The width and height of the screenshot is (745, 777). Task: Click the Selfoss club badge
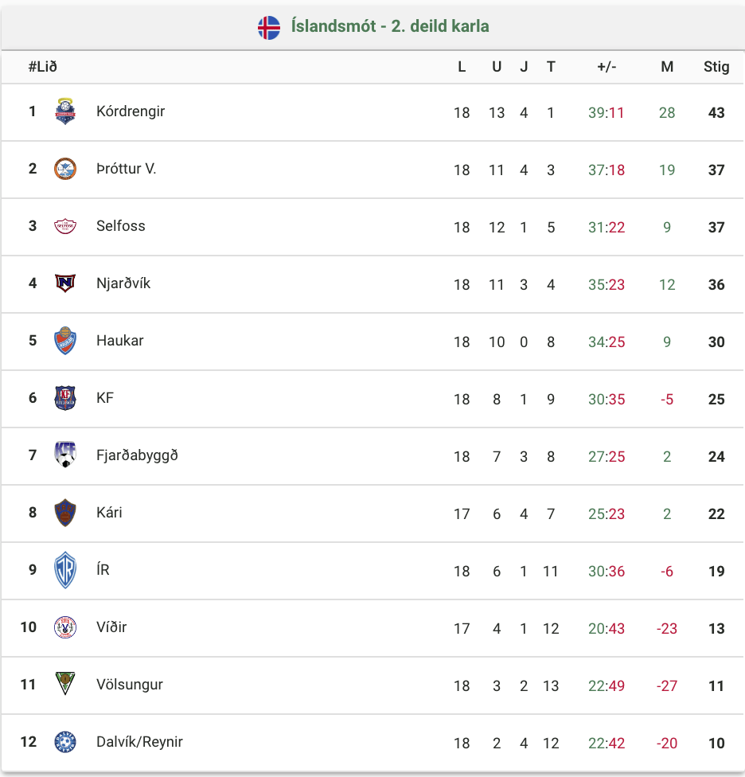[65, 226]
